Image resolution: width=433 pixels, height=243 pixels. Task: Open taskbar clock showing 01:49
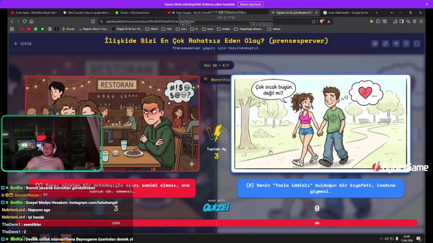(x=407, y=239)
